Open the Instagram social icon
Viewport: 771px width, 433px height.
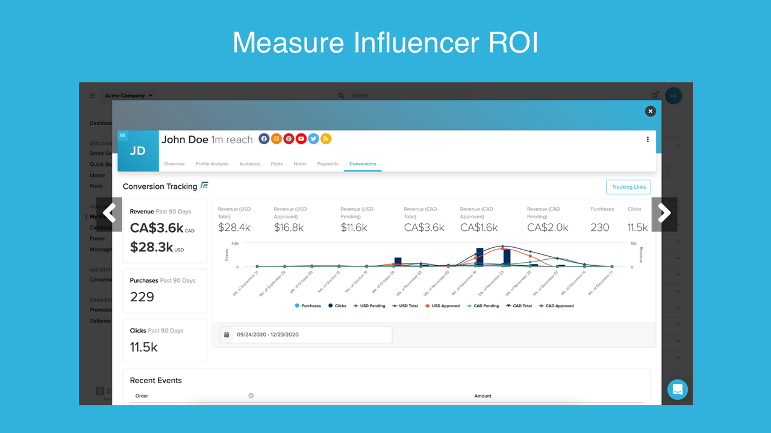(276, 138)
